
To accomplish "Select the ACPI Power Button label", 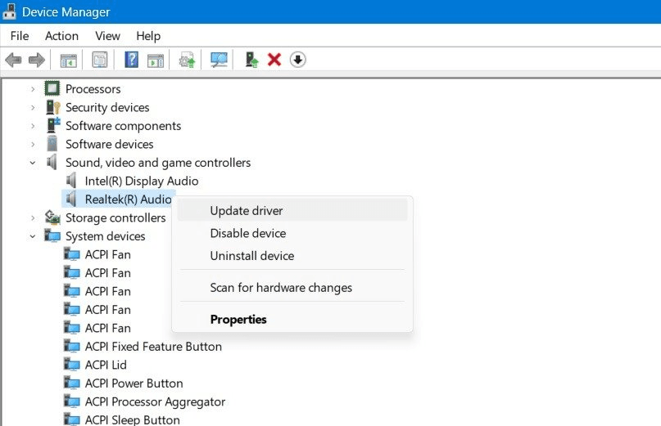I will [x=134, y=383].
